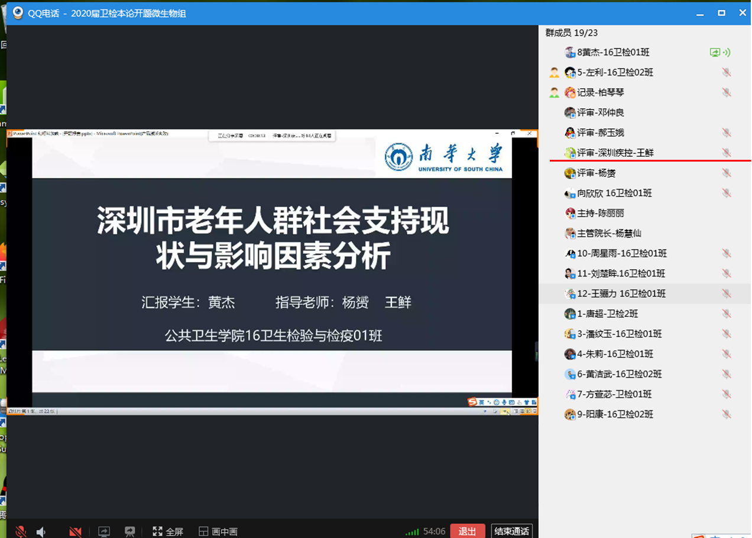This screenshot has width=752, height=538.
Task: Select member 主持-陈丽丽 in list
Action: tap(600, 213)
